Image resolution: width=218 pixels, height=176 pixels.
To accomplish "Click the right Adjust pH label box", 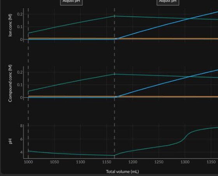I will pyautogui.click(x=168, y=2).
